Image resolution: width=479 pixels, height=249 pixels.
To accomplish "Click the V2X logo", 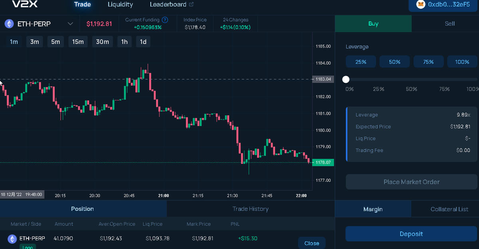I will pos(24,4).
